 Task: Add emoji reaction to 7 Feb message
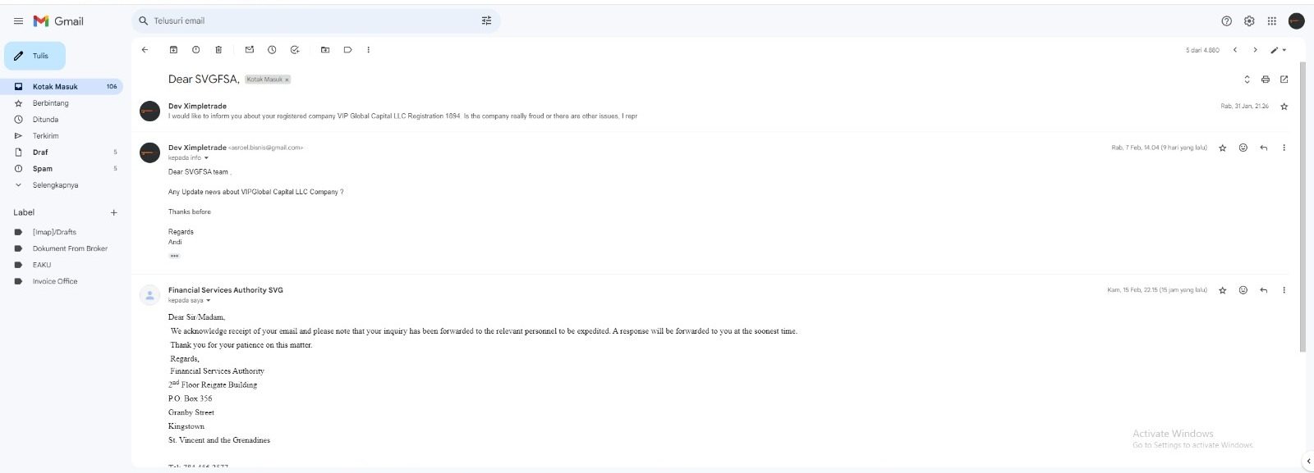(1243, 148)
